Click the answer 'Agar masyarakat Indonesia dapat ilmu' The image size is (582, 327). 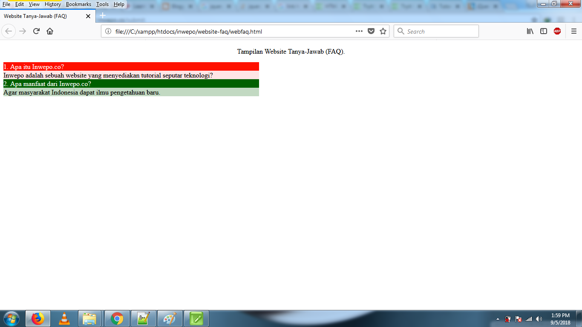[131, 92]
